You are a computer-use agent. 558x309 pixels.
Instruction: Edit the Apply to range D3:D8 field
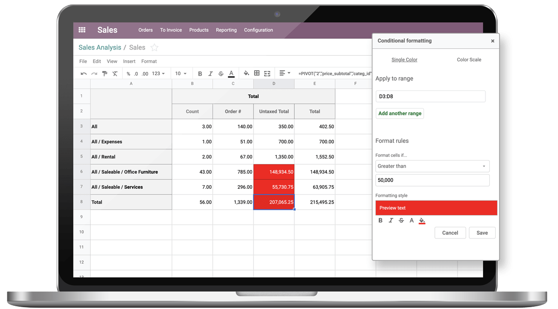point(430,96)
